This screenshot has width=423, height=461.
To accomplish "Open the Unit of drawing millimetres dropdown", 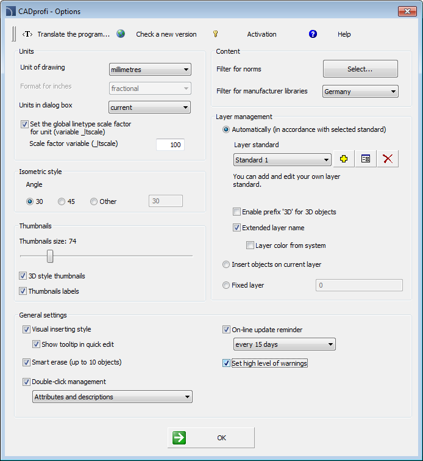I will (x=150, y=70).
